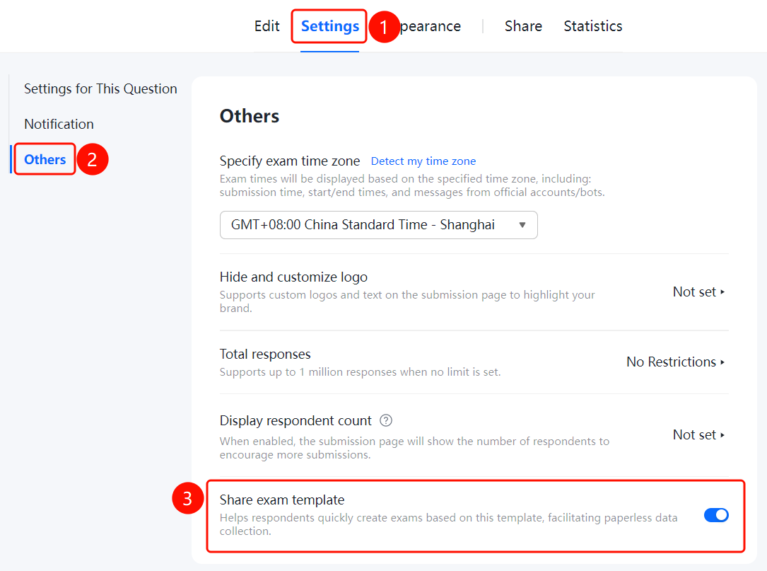Open the Statistics tab
This screenshot has height=571, width=767.
click(593, 26)
